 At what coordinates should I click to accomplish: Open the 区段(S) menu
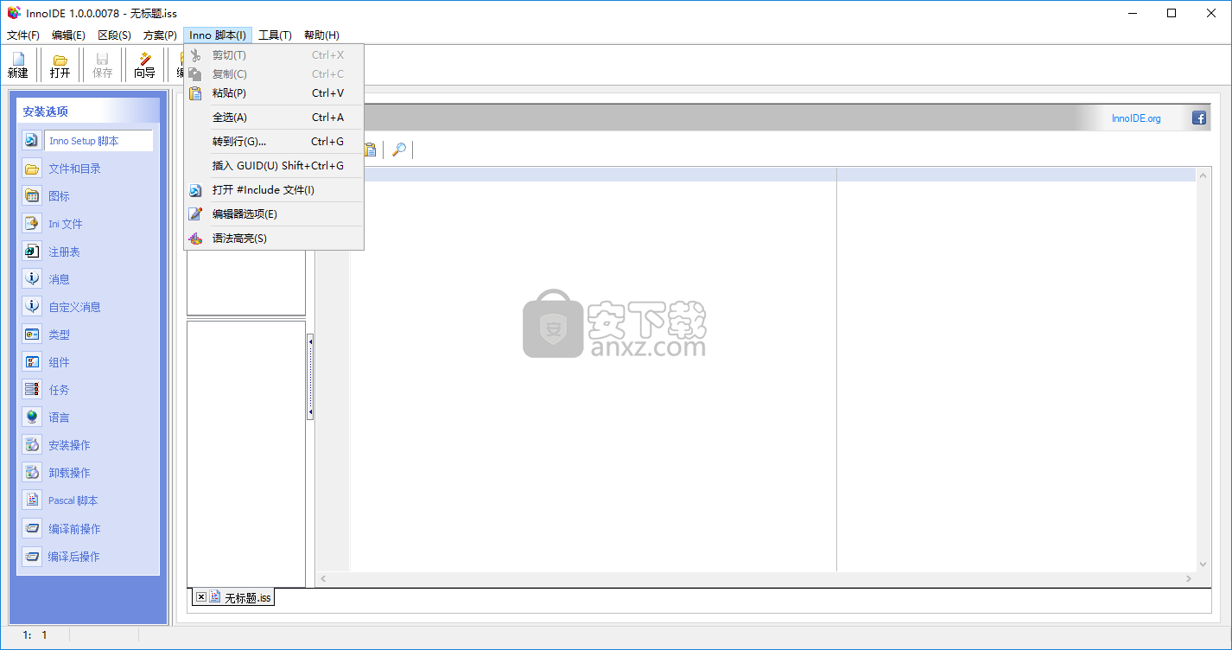click(x=114, y=35)
